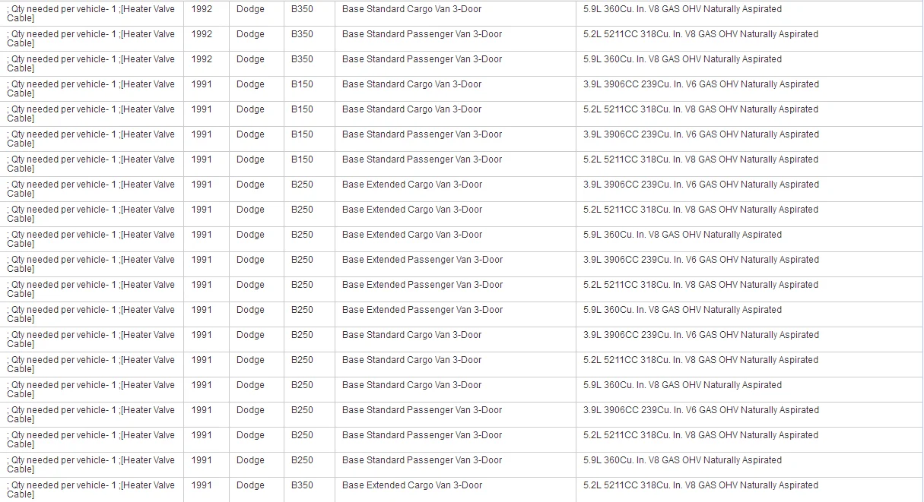
Task: Select 5.2L engine cell in 1992 B350 Passenger row
Action: click(749, 39)
